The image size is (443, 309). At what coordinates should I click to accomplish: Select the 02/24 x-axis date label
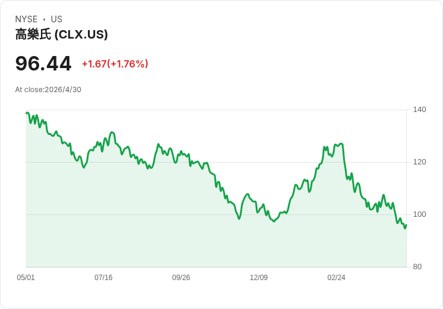[x=336, y=277]
